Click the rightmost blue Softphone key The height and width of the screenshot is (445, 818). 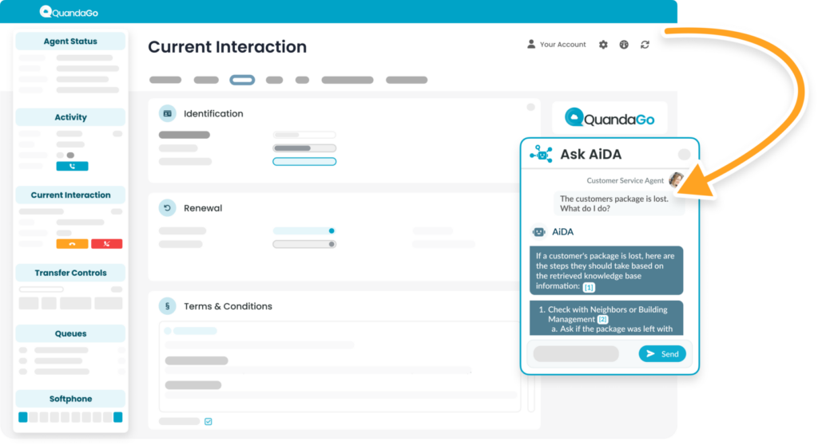[118, 417]
